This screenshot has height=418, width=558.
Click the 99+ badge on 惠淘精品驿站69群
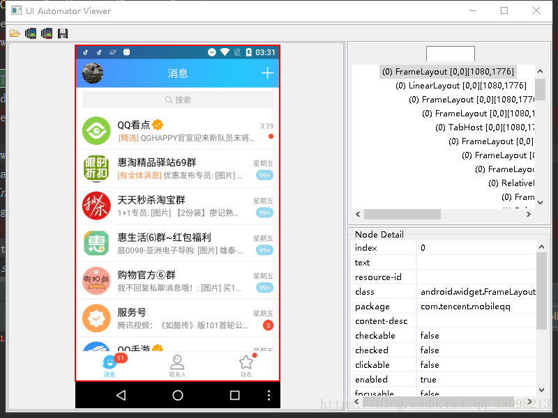point(264,175)
